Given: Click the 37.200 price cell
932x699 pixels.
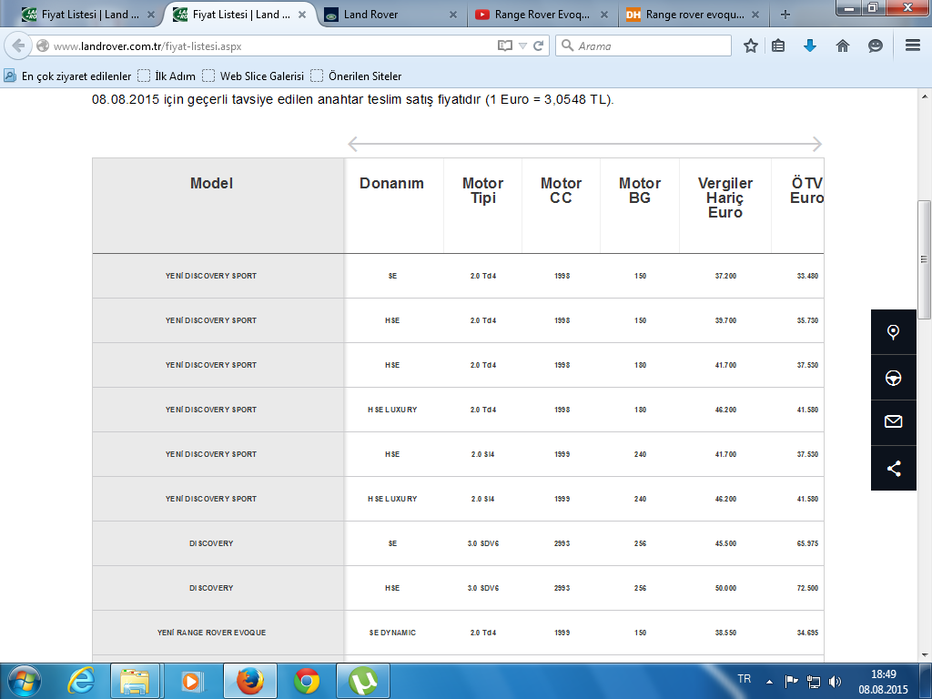Looking at the screenshot, I should click(725, 276).
